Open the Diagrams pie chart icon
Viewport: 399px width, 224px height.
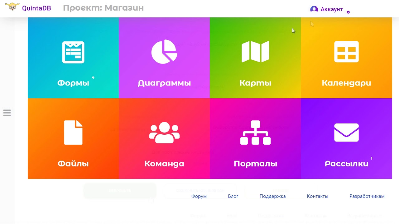pyautogui.click(x=164, y=52)
